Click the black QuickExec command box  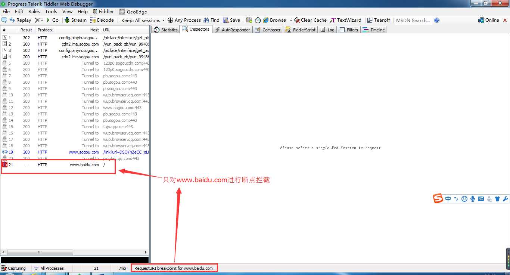[75, 260]
